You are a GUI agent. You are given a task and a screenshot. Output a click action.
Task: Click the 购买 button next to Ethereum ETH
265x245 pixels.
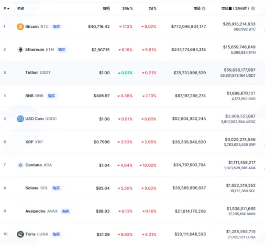point(62,50)
